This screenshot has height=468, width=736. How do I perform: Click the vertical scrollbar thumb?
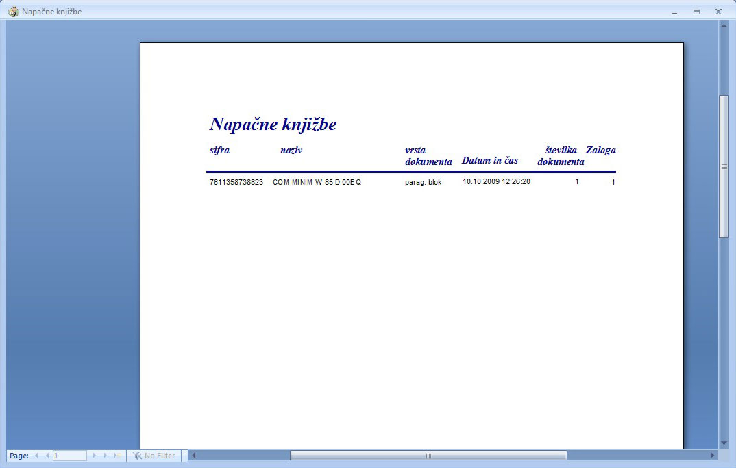(724, 166)
